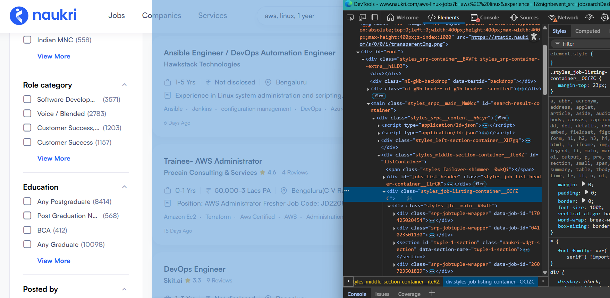Expand the tuple-1-section section node
Viewport: 610px width, 298px height.
pyautogui.click(x=394, y=243)
